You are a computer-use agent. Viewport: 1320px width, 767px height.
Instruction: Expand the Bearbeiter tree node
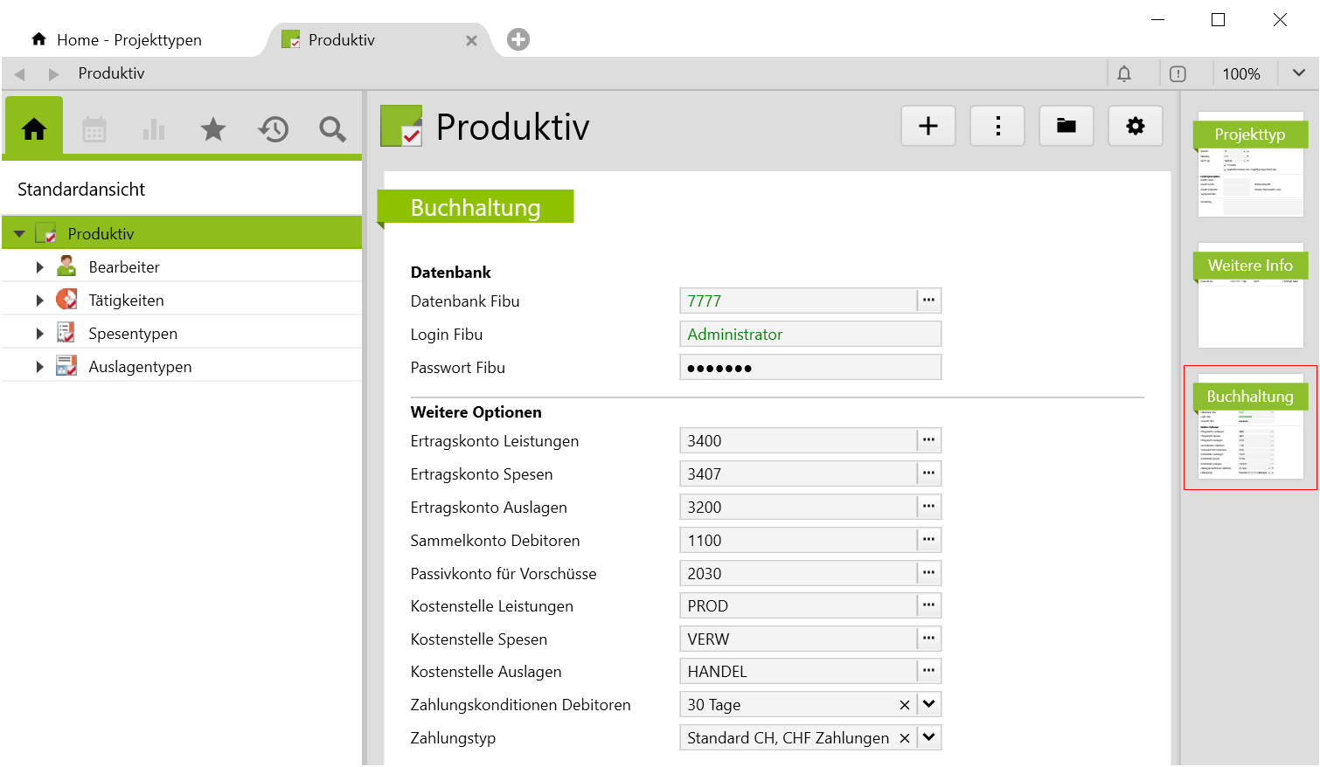(39, 267)
